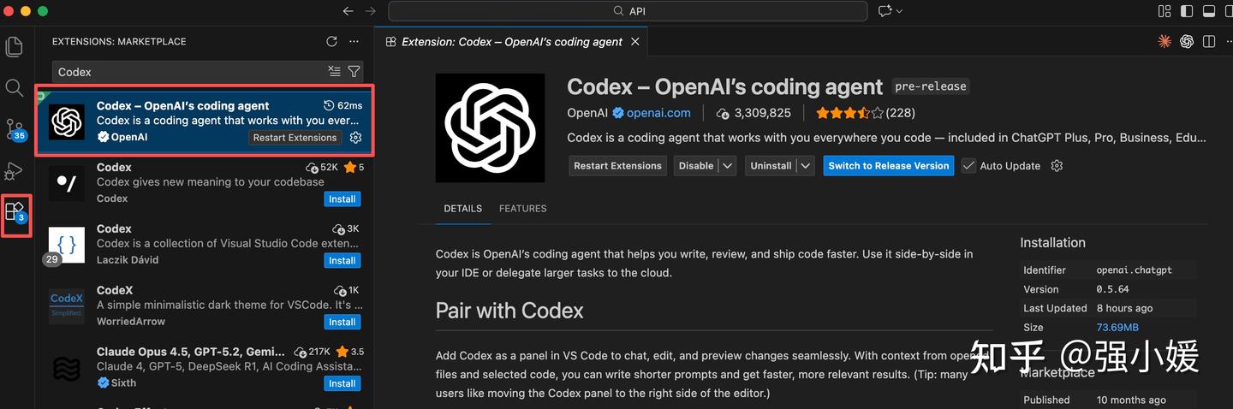
Task: Open the Explorer view in activity bar
Action: click(15, 46)
